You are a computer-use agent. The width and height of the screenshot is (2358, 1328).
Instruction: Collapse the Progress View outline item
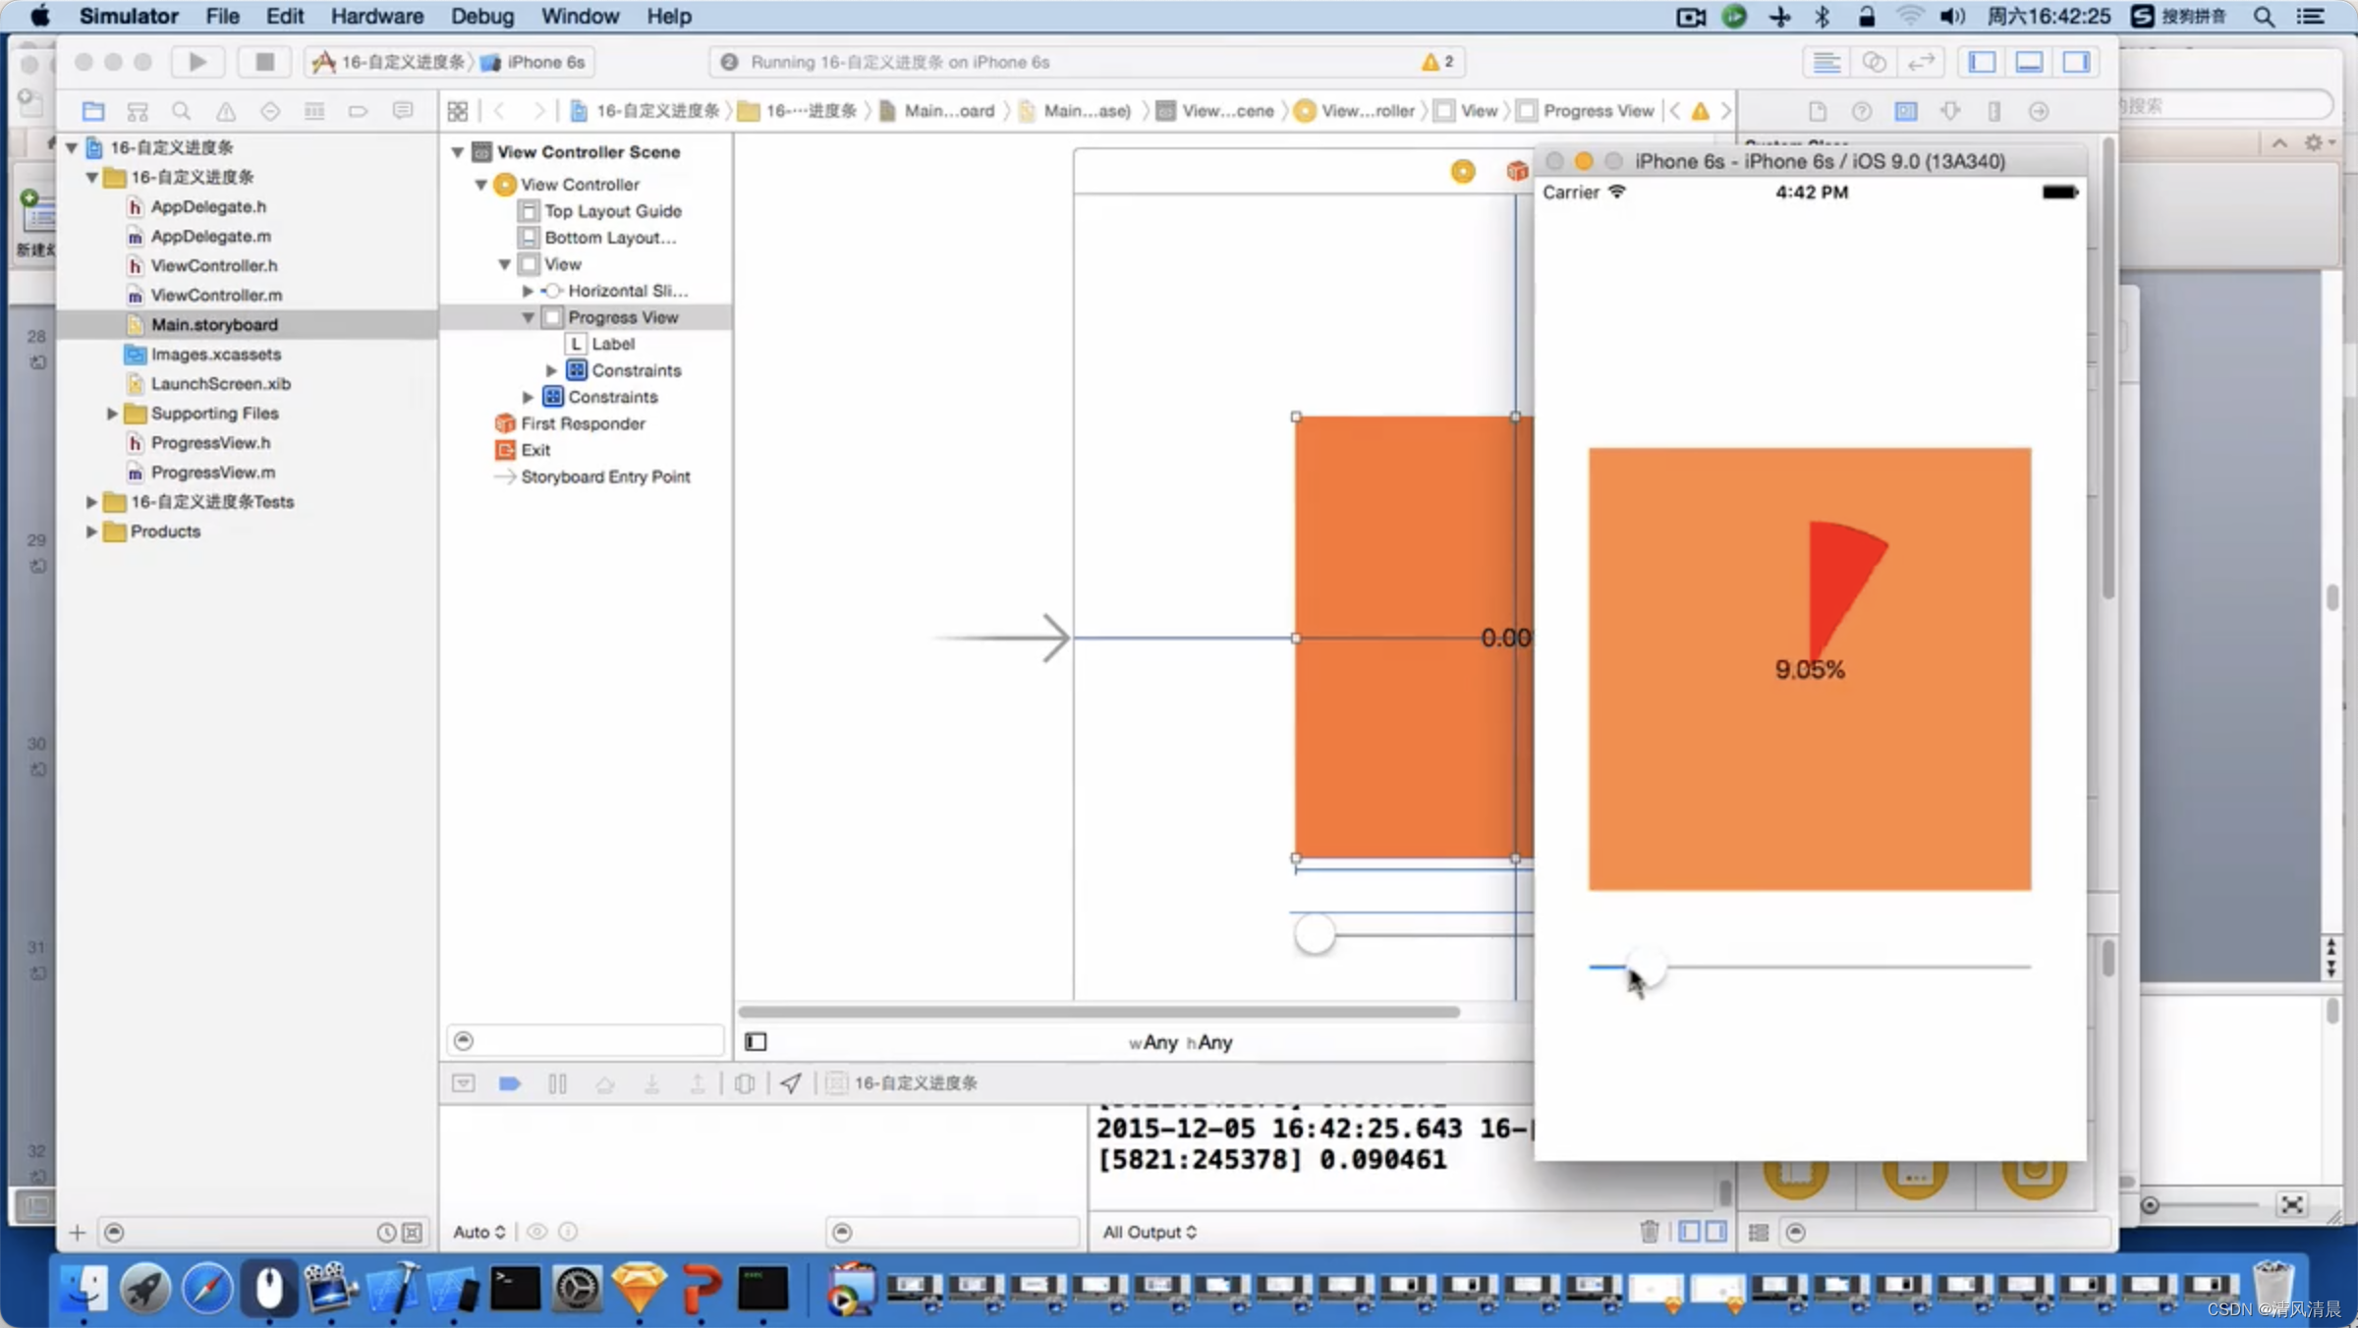tap(528, 317)
